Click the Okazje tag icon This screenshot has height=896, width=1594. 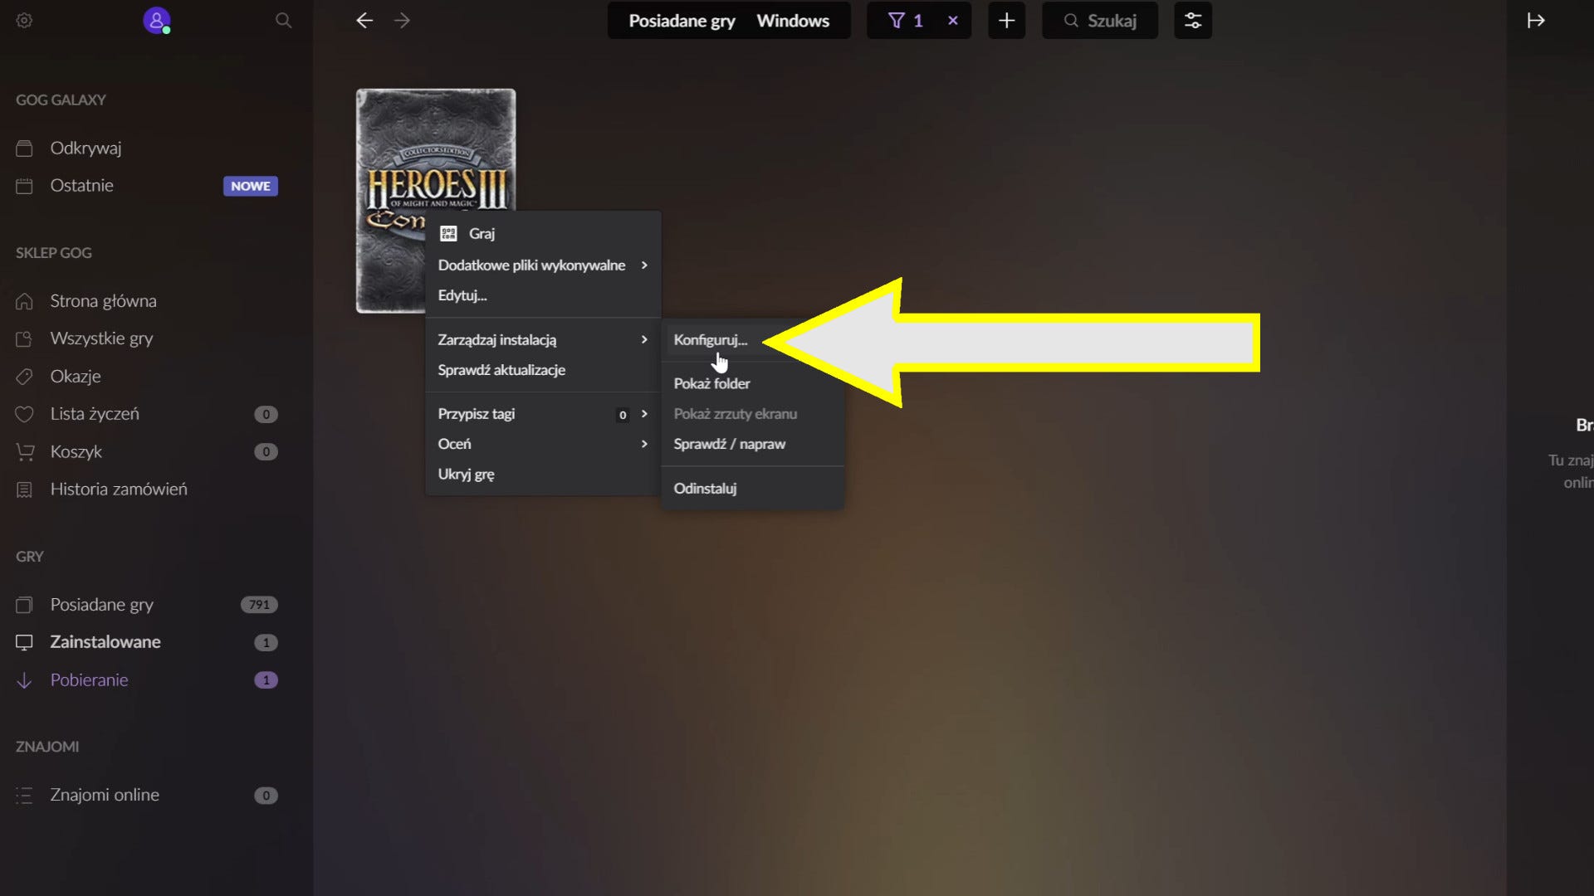coord(24,377)
